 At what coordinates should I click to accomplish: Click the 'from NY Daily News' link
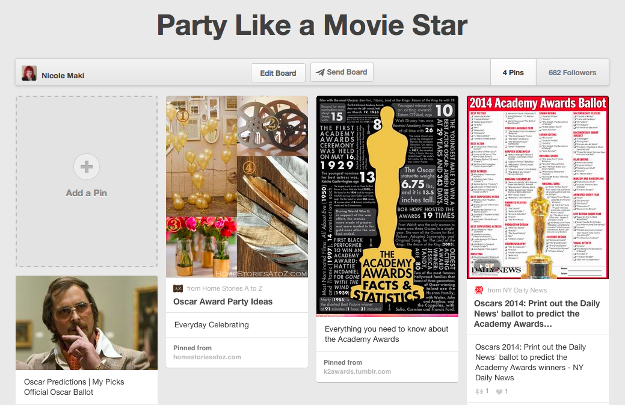(x=517, y=290)
